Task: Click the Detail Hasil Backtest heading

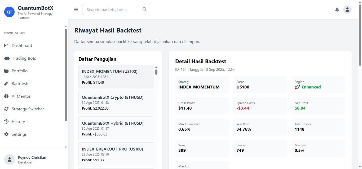Action: [x=201, y=62]
